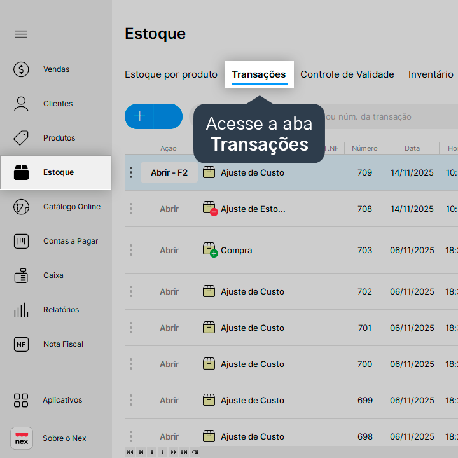Click the refresh arrow in pager
Screen dimensions: 458x458
pyautogui.click(x=195, y=452)
